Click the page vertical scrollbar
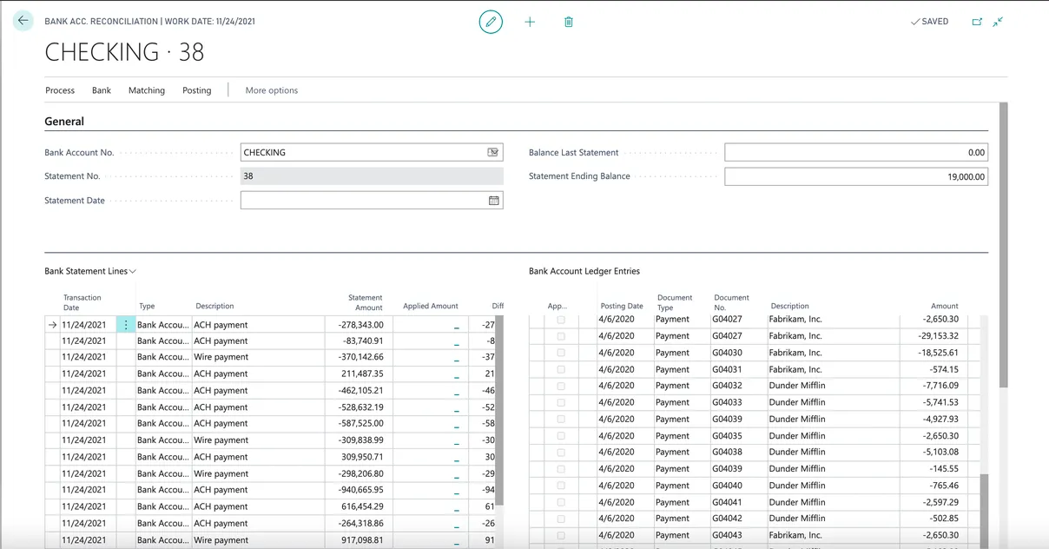Image resolution: width=1049 pixels, height=549 pixels. click(1004, 245)
